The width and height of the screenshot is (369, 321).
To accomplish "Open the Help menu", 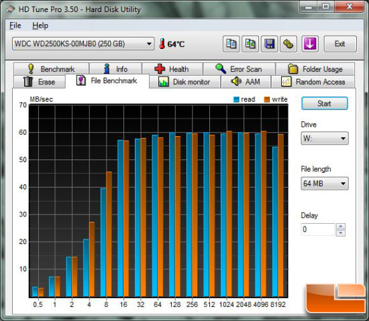I will pyautogui.click(x=40, y=25).
